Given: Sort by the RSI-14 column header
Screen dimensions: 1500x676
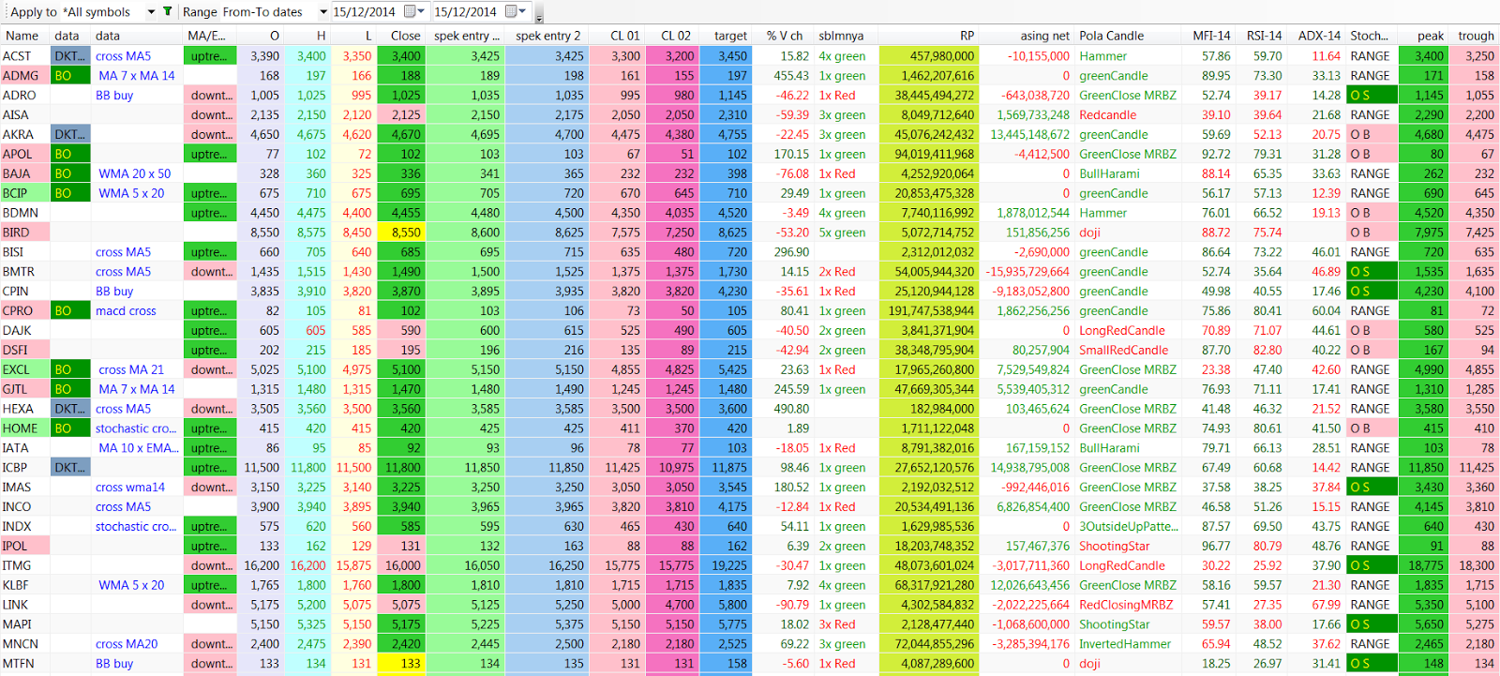Looking at the screenshot, I should [x=1262, y=36].
